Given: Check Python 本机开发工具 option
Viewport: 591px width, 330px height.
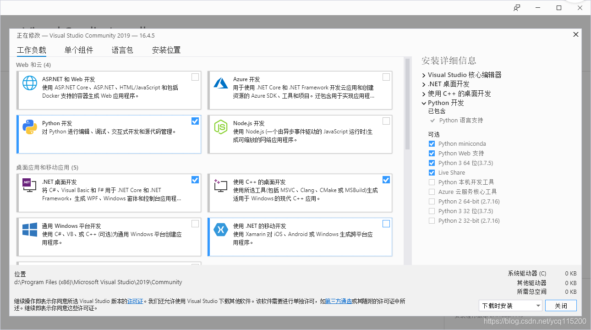Looking at the screenshot, I should click(432, 182).
